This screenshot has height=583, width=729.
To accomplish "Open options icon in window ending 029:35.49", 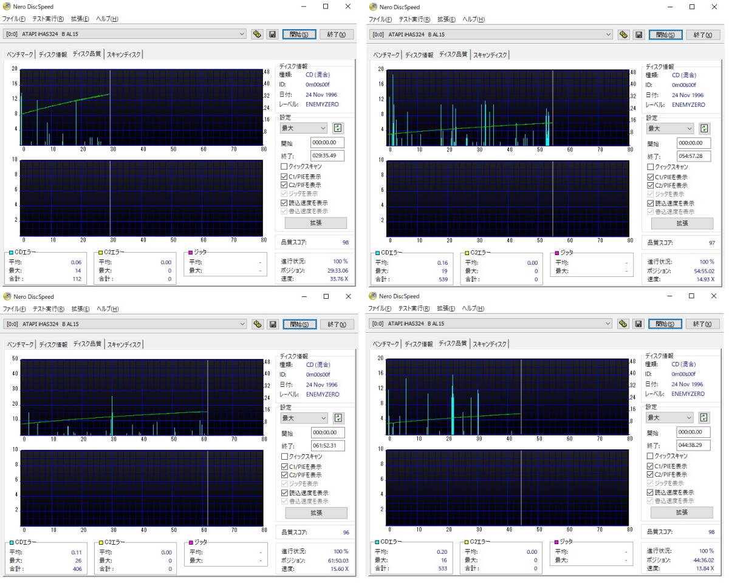I will point(257,34).
